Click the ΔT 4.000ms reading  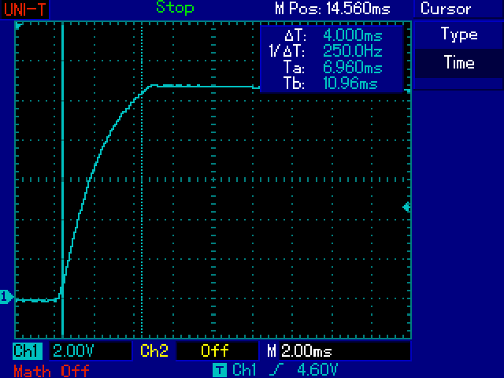(333, 35)
